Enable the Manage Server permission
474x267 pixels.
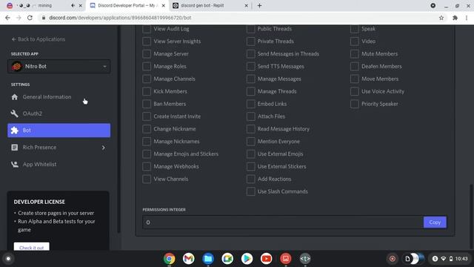(x=147, y=54)
